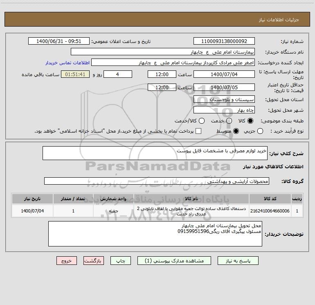Click the buyer organization name field
The width and height of the screenshot is (315, 305).
click(x=163, y=52)
